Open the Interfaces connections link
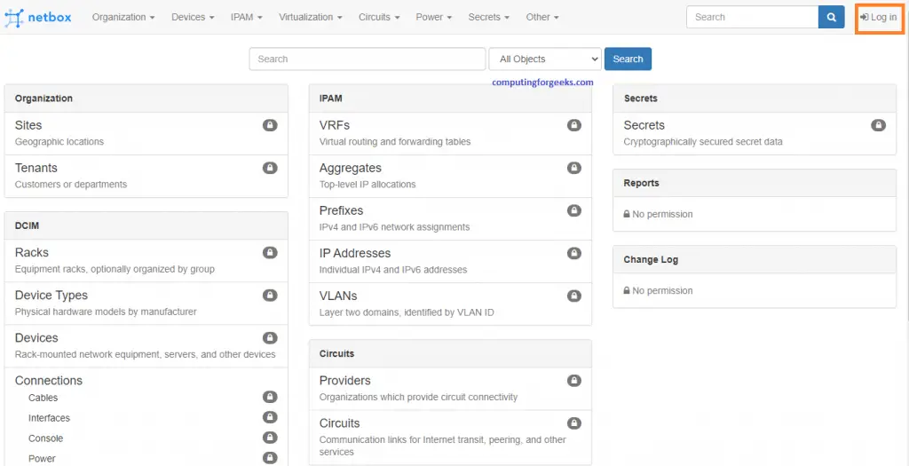 pos(50,418)
